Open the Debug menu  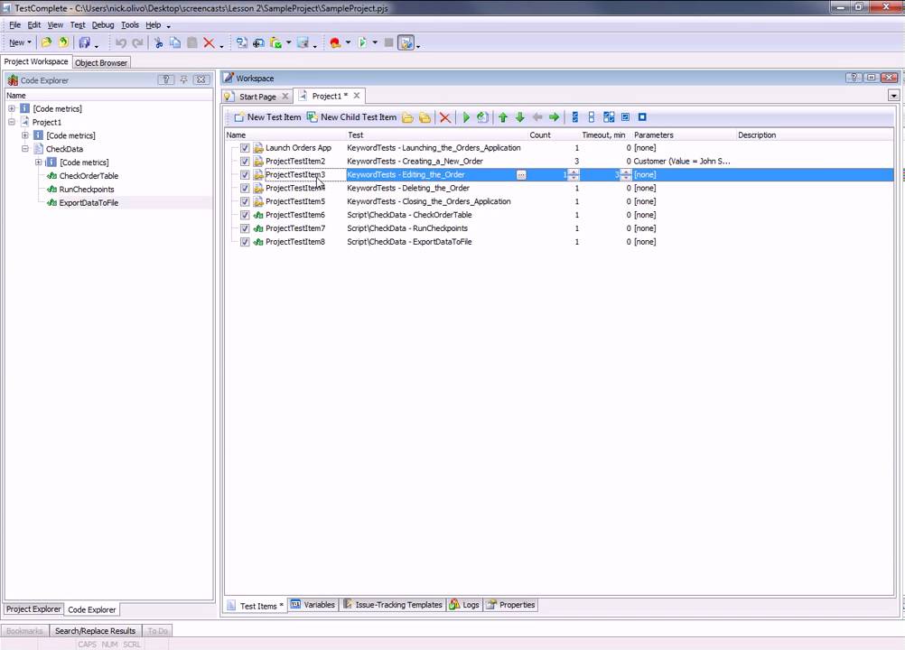click(x=103, y=24)
